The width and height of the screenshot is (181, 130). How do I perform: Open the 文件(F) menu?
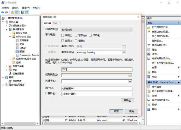5,8
